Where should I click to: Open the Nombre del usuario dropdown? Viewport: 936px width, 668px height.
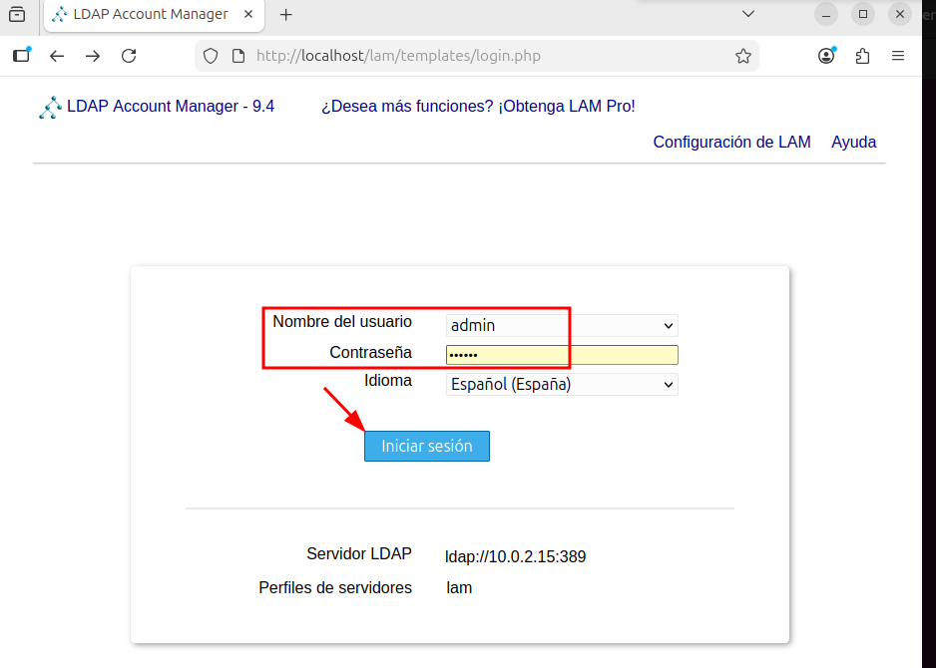[x=669, y=325]
